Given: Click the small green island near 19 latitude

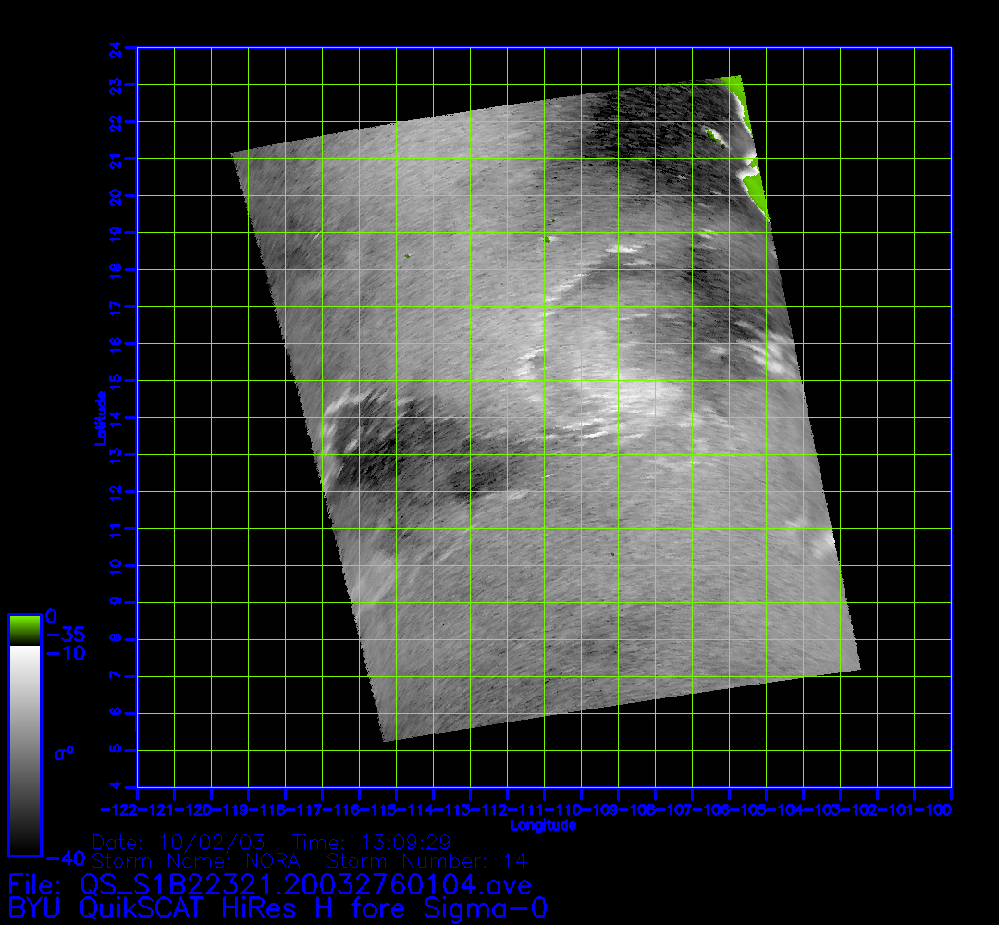Looking at the screenshot, I should [546, 240].
